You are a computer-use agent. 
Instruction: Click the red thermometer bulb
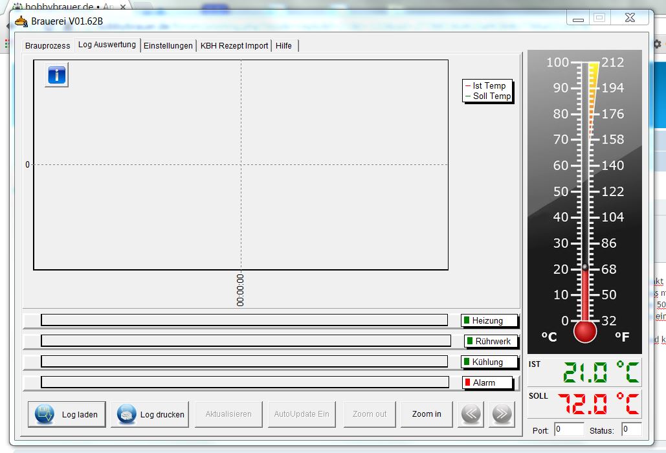point(585,331)
